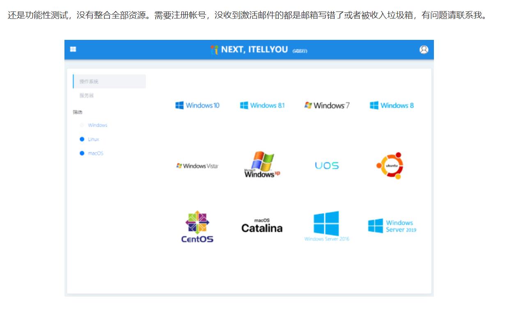Select the Windows XP logo

point(262,165)
